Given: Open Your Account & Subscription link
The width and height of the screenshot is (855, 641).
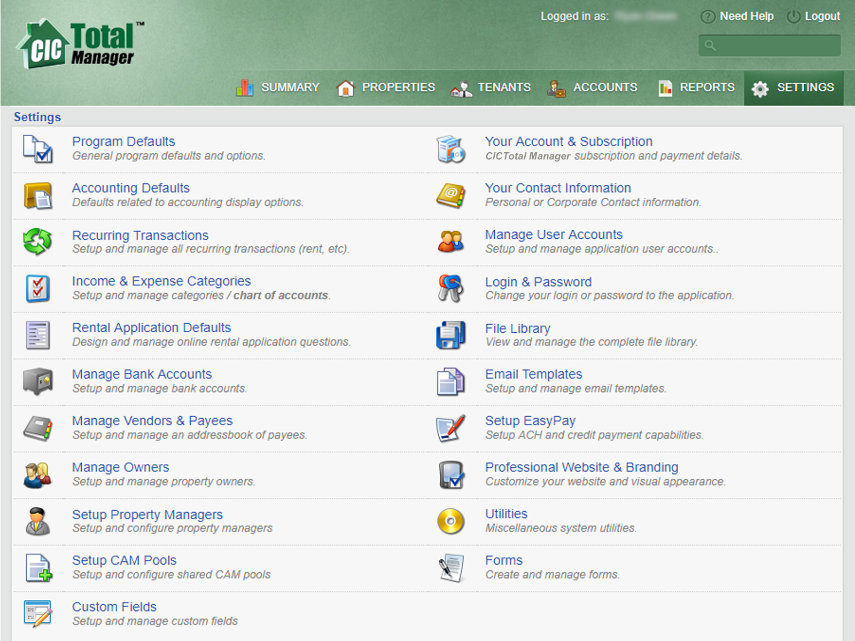Looking at the screenshot, I should coord(569,142).
